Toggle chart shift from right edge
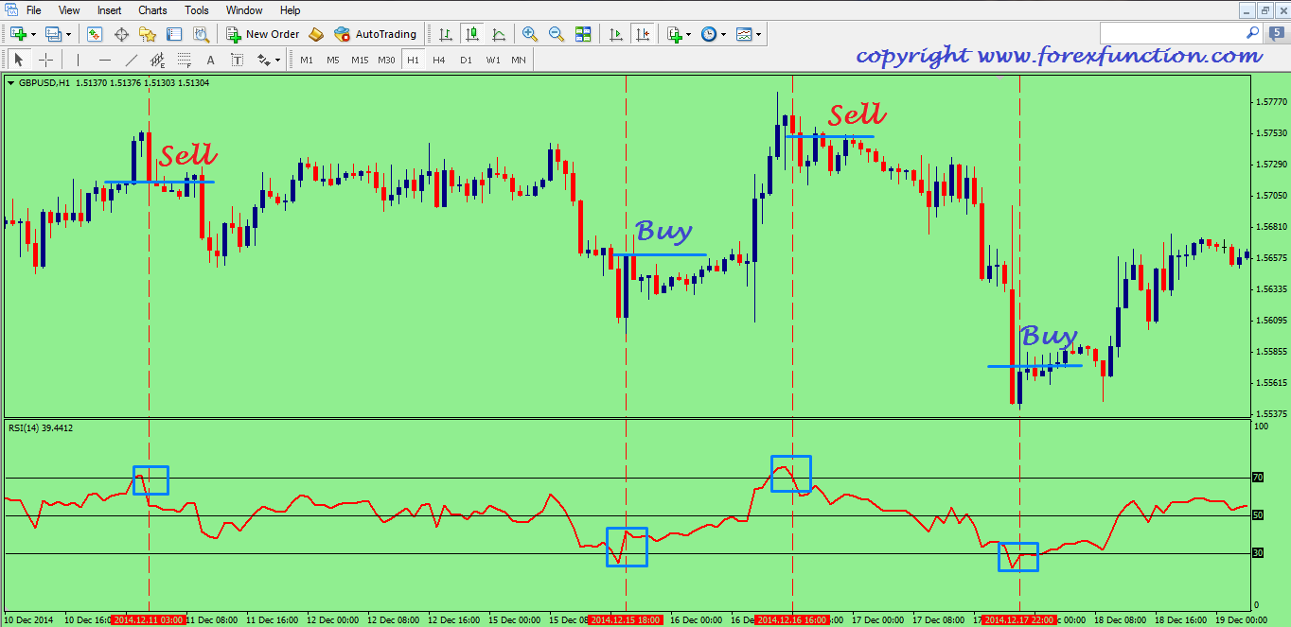 [x=644, y=34]
